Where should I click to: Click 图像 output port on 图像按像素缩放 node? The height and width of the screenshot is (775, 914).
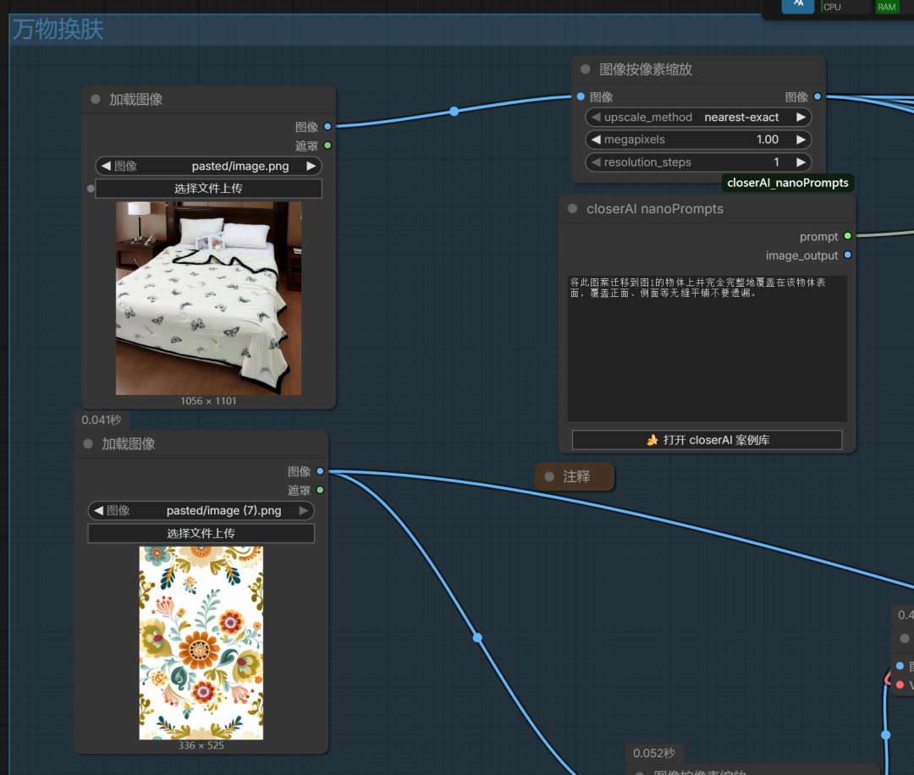[x=818, y=96]
